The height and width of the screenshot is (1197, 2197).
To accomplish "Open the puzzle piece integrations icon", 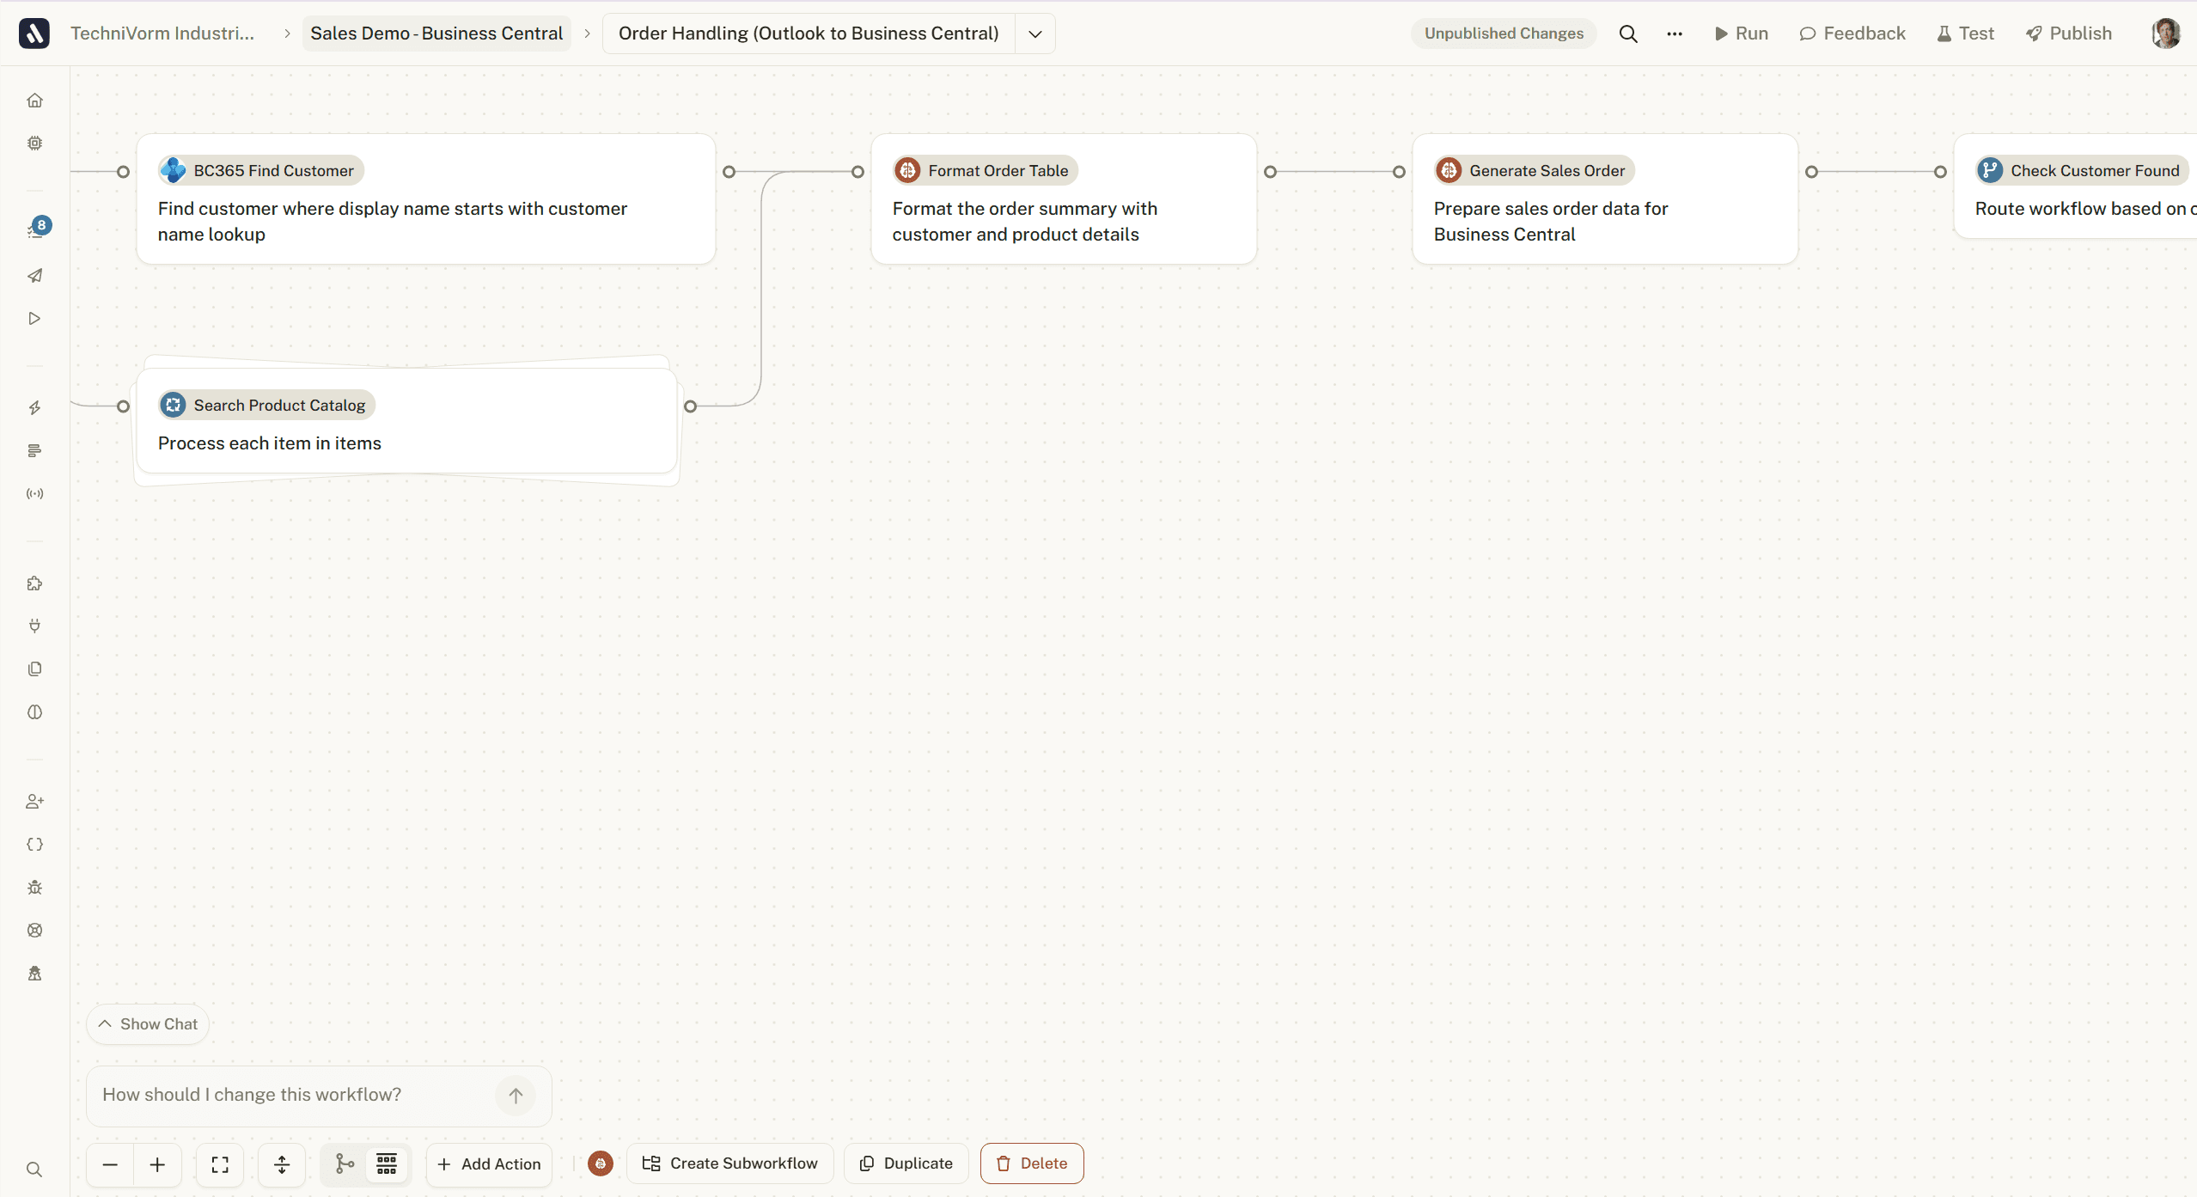I will click(34, 583).
